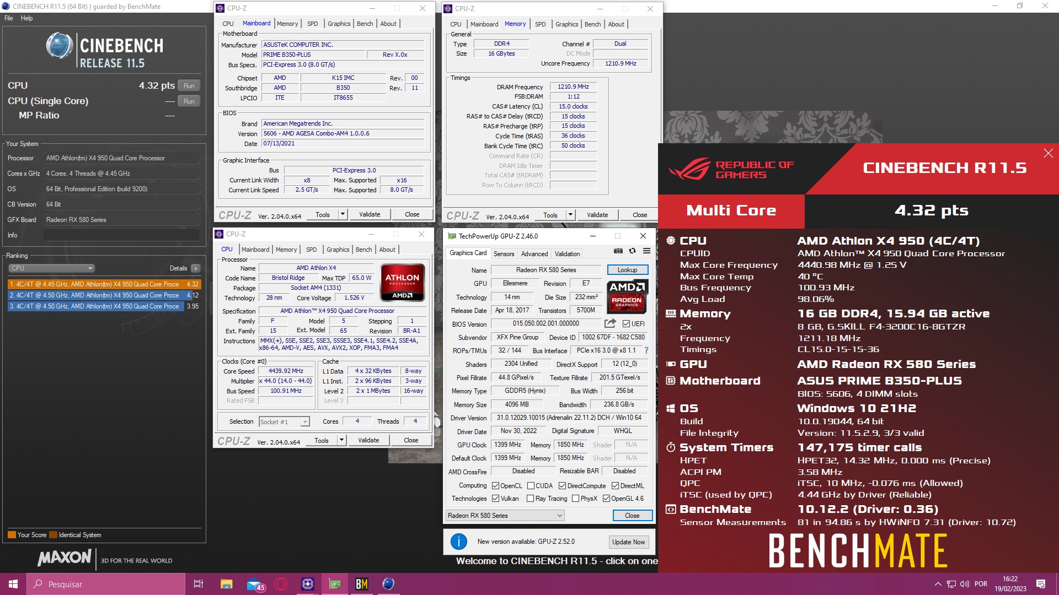Switch to GPU-Z via its taskbar icon
Screen dimensions: 1059x595
tap(335, 584)
